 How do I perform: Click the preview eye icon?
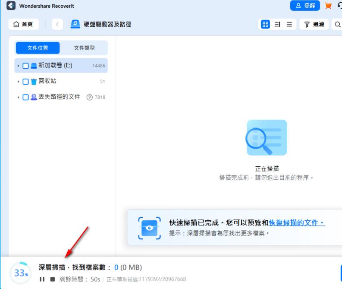149,228
